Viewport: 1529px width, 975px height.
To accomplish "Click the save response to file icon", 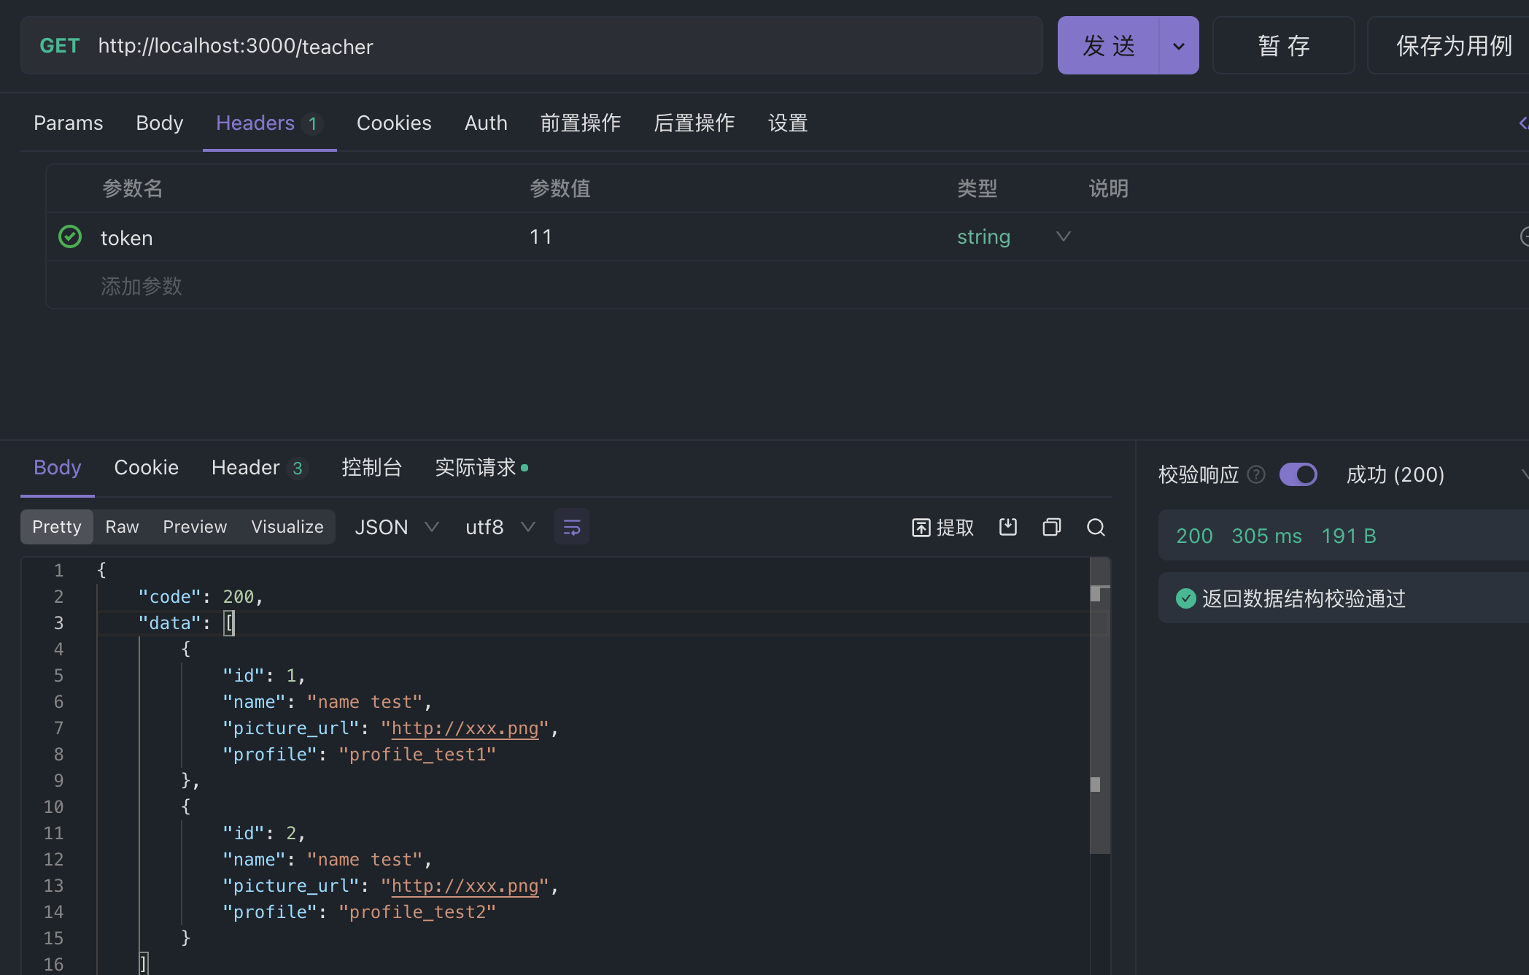I will coord(1007,527).
